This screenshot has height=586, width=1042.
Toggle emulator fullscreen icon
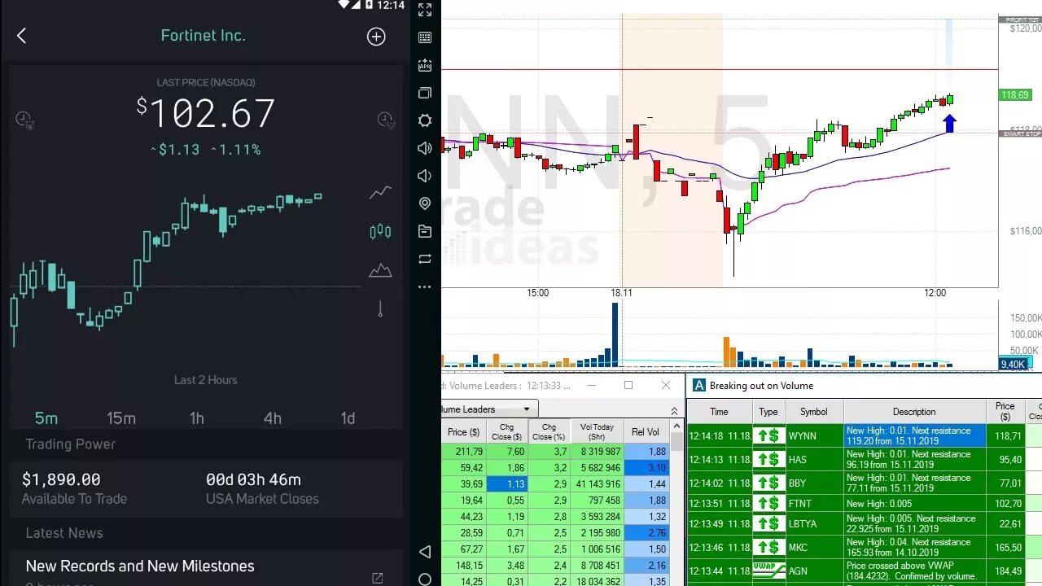[x=425, y=10]
